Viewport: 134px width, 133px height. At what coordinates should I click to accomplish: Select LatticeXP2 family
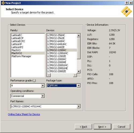(28, 47)
